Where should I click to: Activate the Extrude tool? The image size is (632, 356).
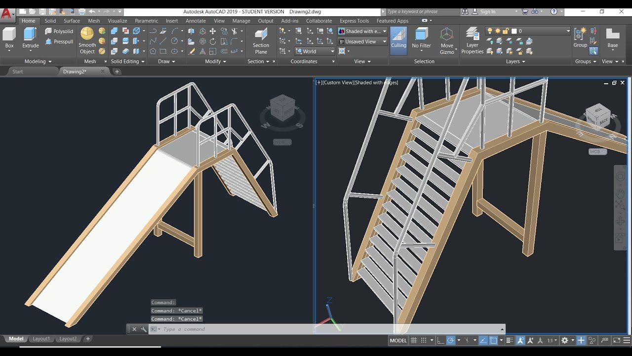pyautogui.click(x=30, y=40)
